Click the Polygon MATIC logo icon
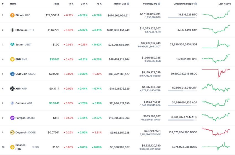The image size is (235, 155). 12,118
